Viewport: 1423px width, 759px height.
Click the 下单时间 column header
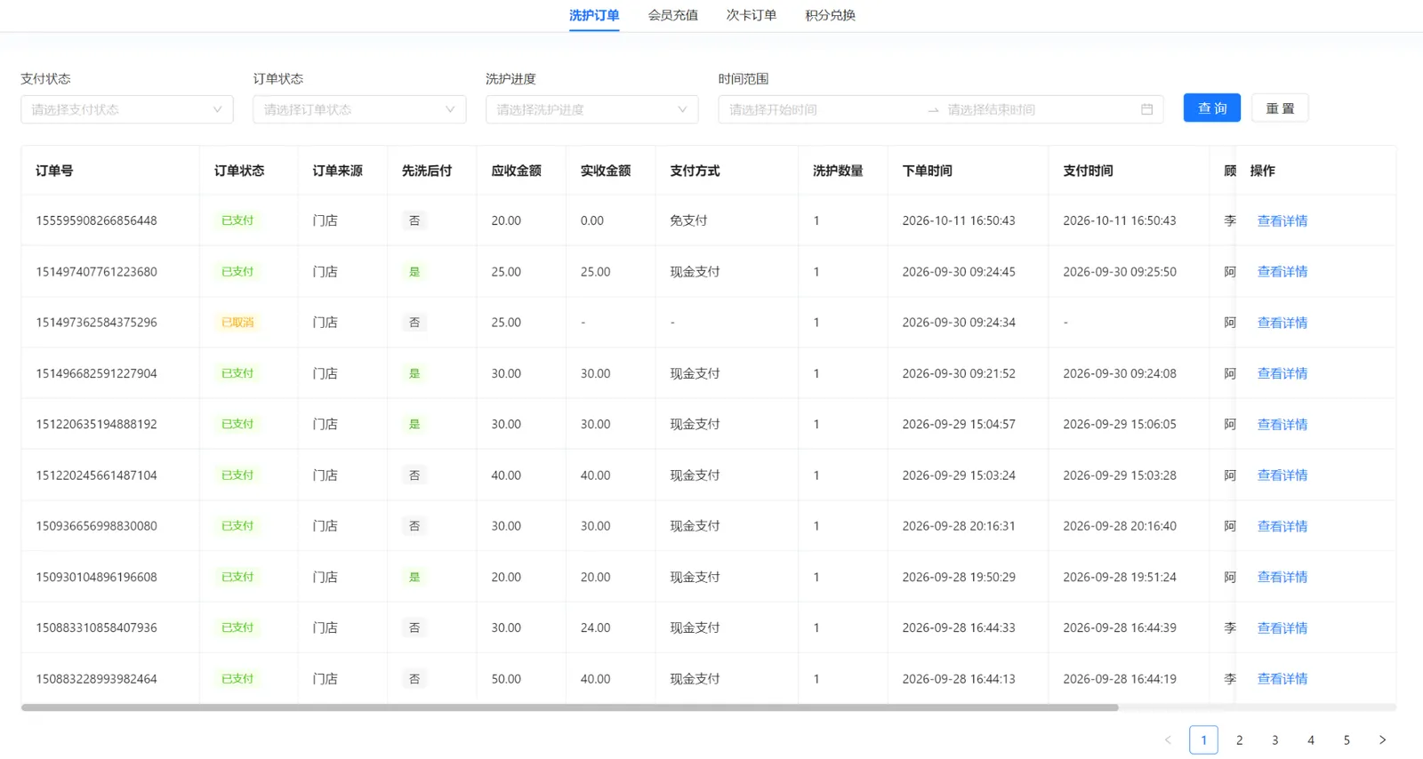click(x=927, y=171)
